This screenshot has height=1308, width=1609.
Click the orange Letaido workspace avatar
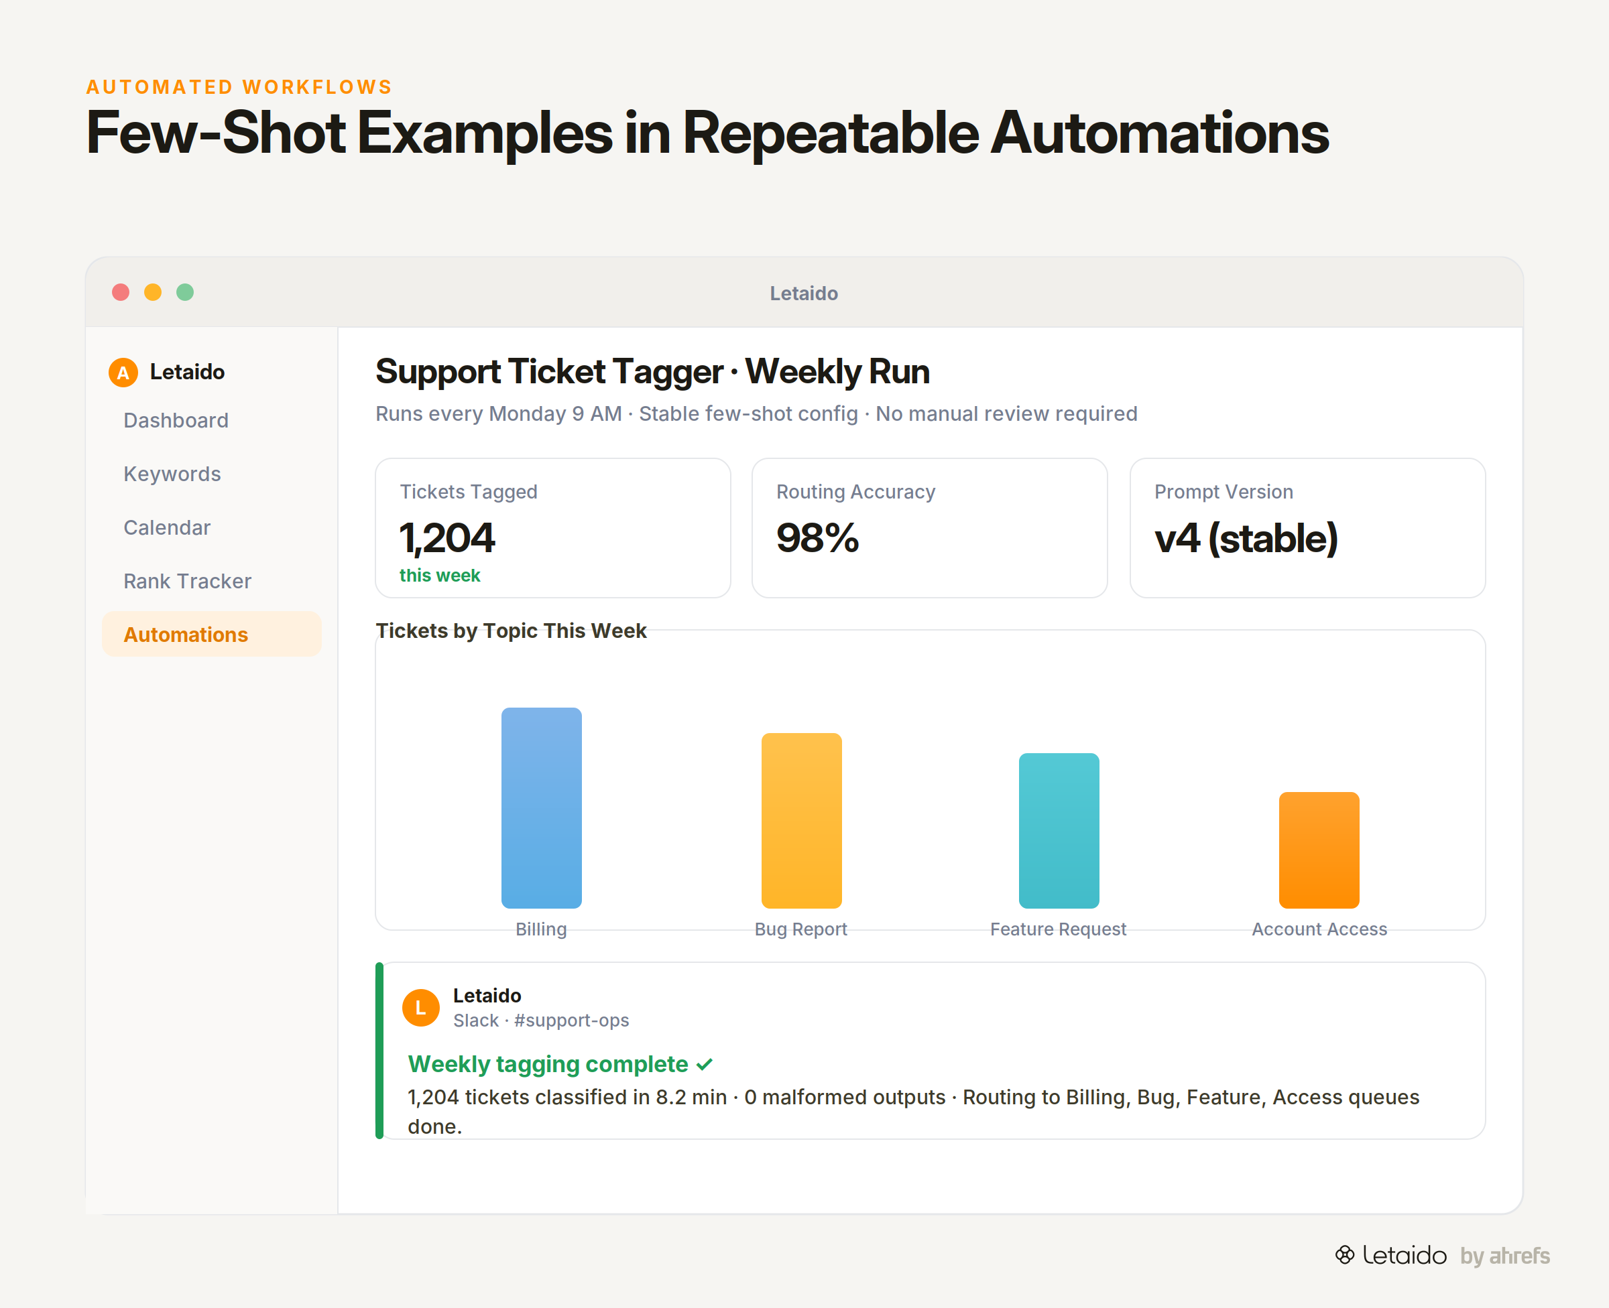tap(123, 372)
